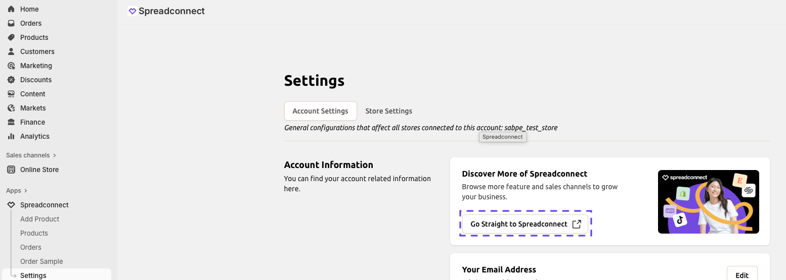Click the Orders inbox icon

tap(11, 23)
